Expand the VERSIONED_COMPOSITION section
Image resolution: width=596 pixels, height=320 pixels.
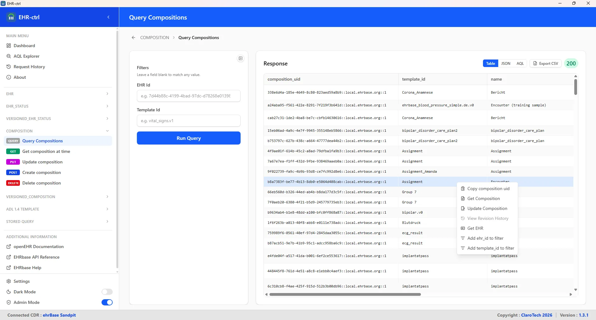coord(58,197)
